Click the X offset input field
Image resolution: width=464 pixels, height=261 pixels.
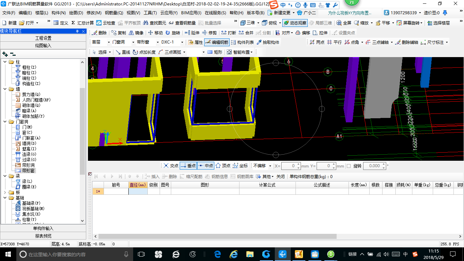(x=289, y=166)
